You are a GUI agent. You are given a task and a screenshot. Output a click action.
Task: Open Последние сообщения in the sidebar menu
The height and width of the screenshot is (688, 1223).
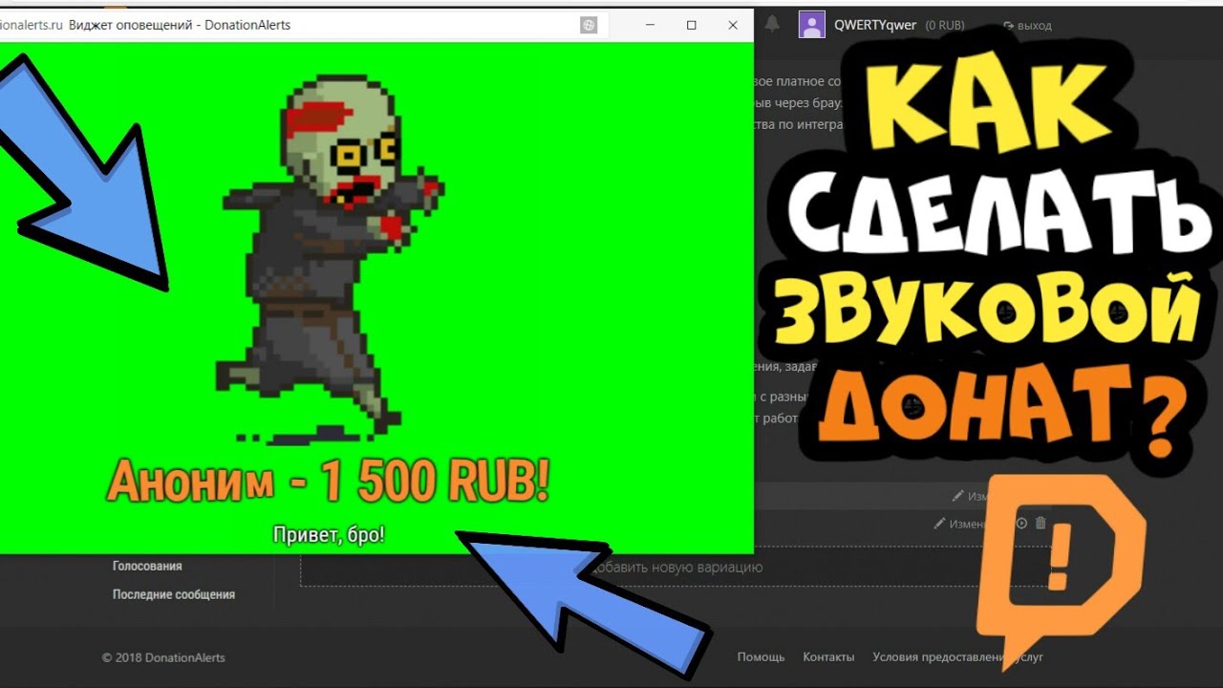pos(174,594)
